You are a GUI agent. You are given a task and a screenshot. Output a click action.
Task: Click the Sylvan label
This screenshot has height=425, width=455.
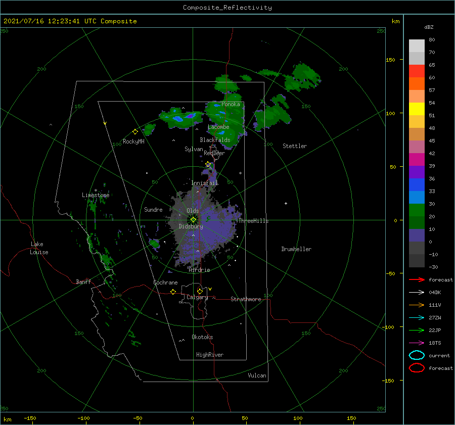pos(194,149)
